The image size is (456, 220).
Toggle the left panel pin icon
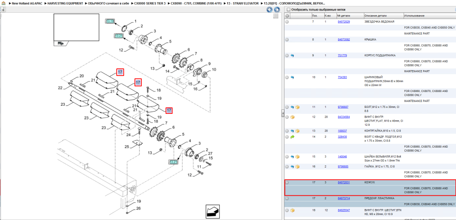[x=3, y=10]
